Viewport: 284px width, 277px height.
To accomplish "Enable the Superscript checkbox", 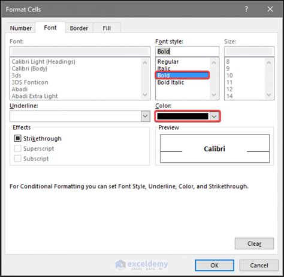I will (18, 148).
